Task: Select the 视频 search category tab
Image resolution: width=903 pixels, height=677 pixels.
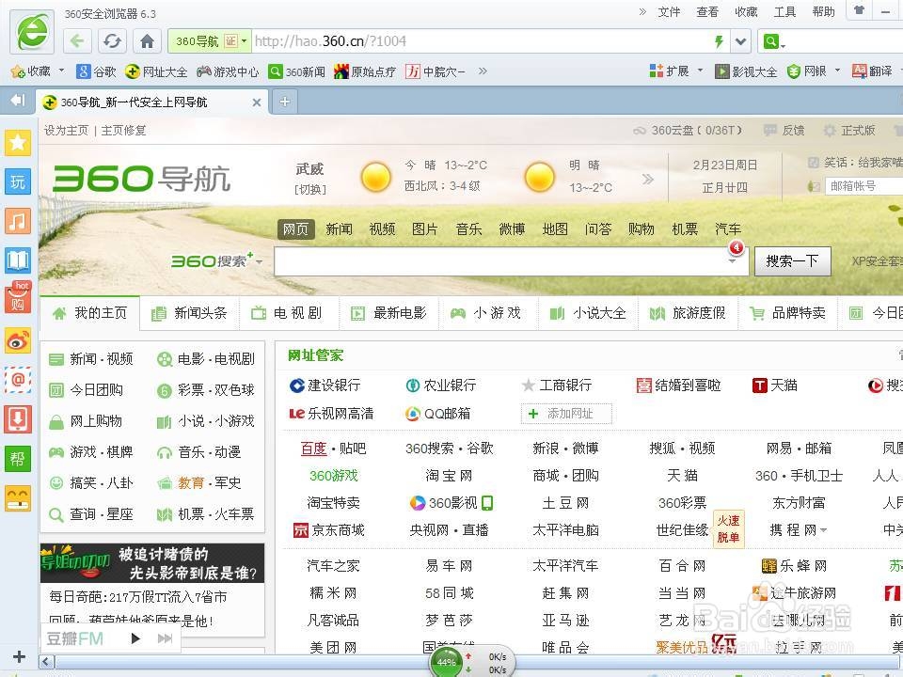Action: pos(383,229)
